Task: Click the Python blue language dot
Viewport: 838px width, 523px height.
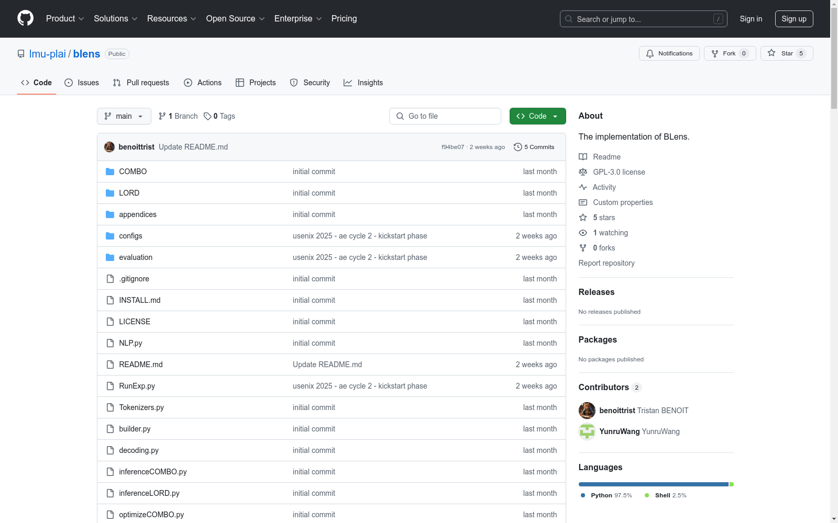Action: [x=583, y=495]
